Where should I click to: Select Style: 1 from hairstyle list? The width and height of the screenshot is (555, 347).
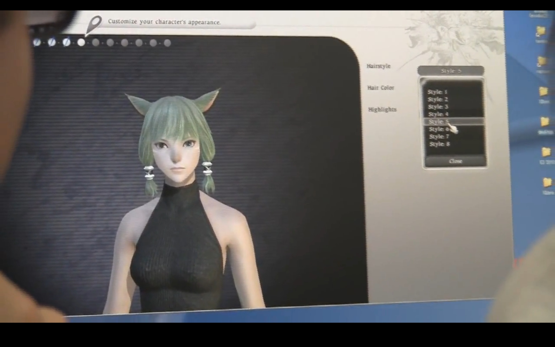[438, 92]
